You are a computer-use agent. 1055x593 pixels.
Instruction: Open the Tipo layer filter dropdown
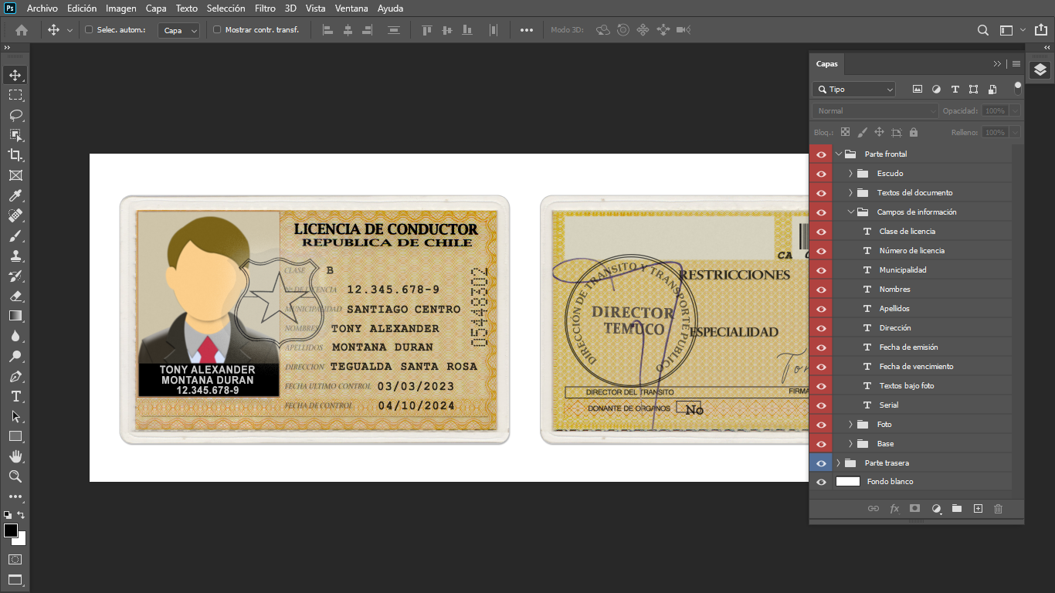click(854, 90)
